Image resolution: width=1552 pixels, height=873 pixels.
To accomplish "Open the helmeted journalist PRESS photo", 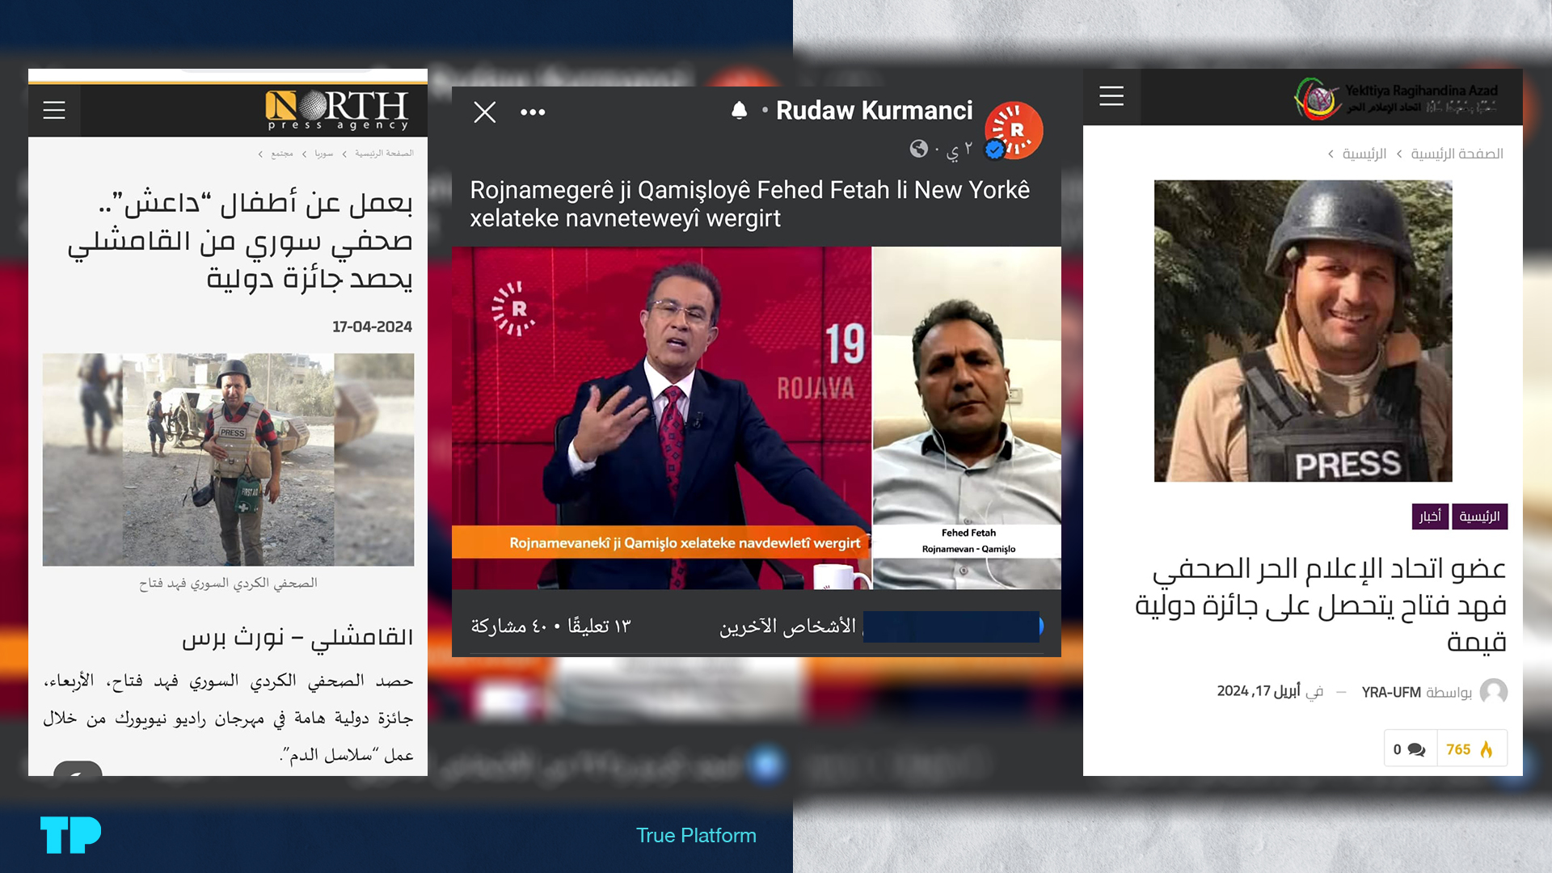I will click(x=1303, y=331).
